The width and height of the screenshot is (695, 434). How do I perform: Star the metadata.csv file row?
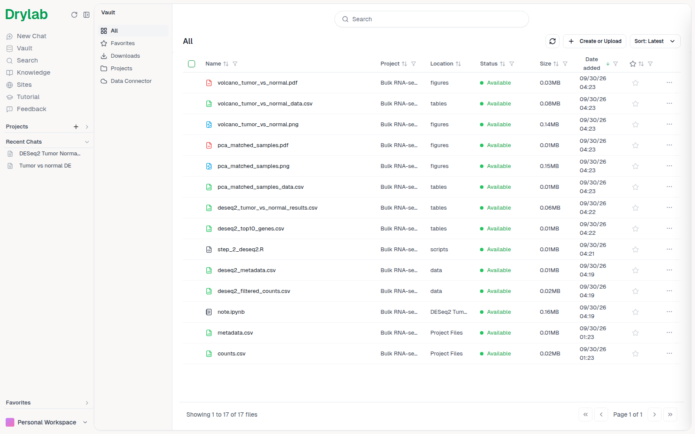pyautogui.click(x=635, y=333)
